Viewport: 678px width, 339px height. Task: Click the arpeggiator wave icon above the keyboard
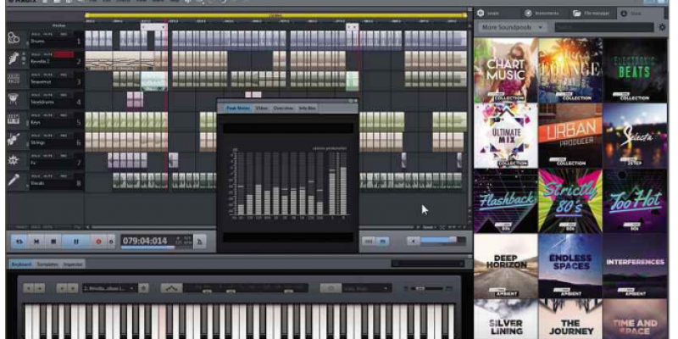(x=171, y=288)
